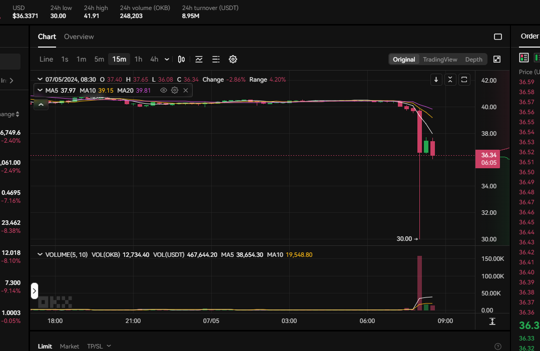Click the 09:00 time axis label
The height and width of the screenshot is (351, 540).
point(445,320)
